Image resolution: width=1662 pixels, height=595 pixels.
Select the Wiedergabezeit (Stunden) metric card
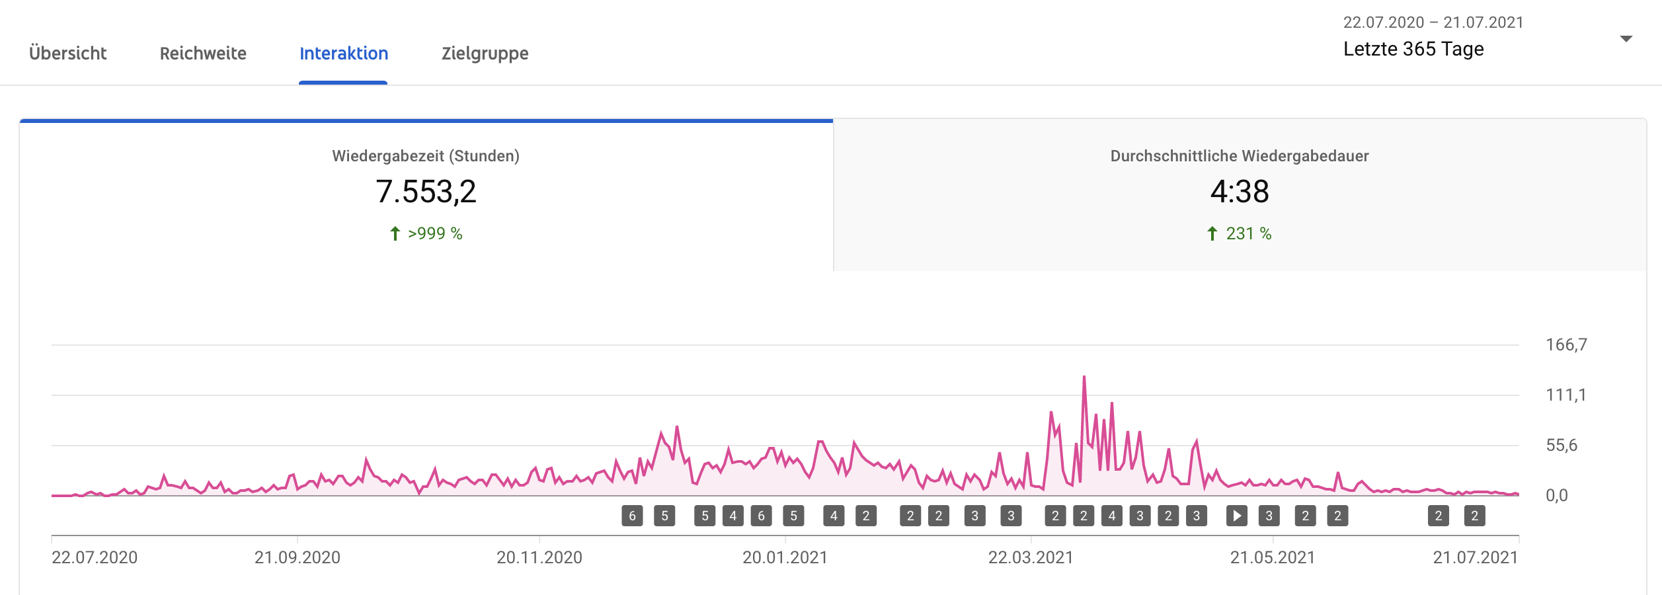pyautogui.click(x=426, y=195)
